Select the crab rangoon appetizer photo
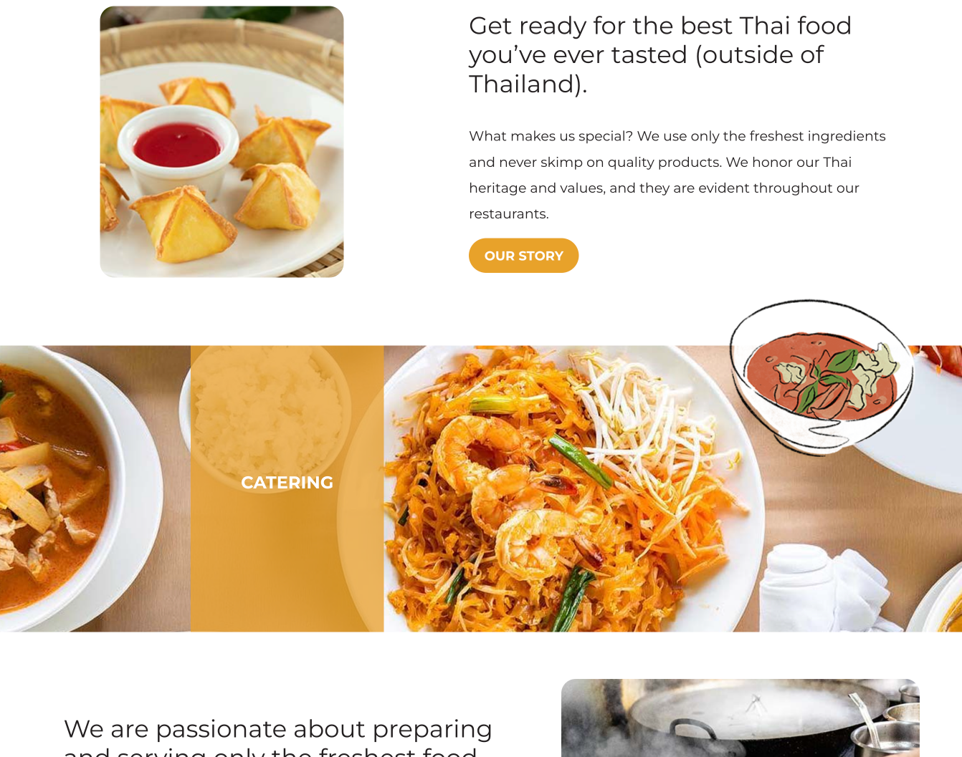Image resolution: width=962 pixels, height=757 pixels. click(222, 142)
